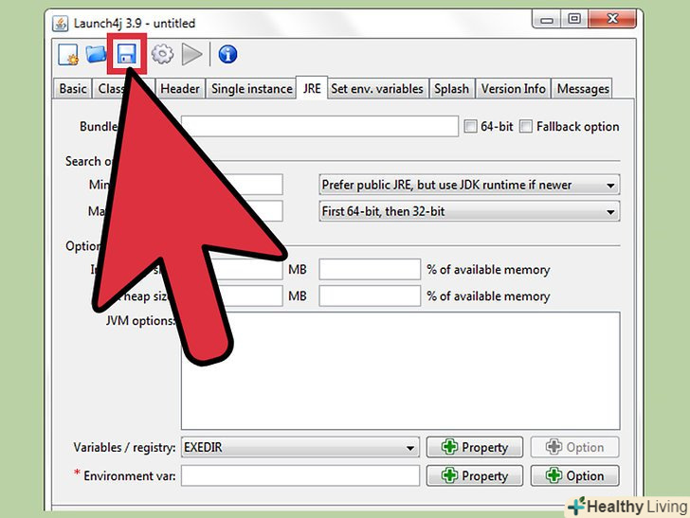Click the Environment var input field
The width and height of the screenshot is (690, 518).
pyautogui.click(x=300, y=475)
